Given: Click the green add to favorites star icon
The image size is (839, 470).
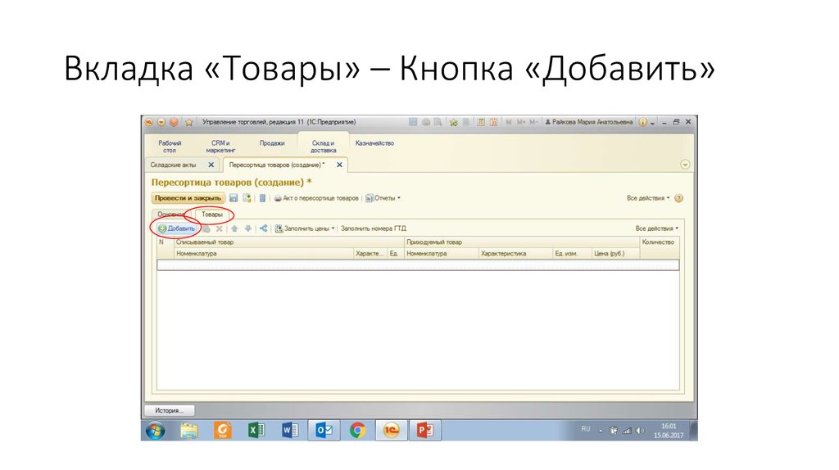Looking at the screenshot, I should coord(454,123).
